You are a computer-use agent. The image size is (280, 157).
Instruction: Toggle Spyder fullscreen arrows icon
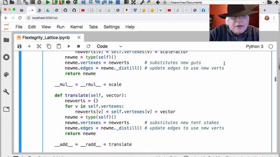[x=133, y=2]
